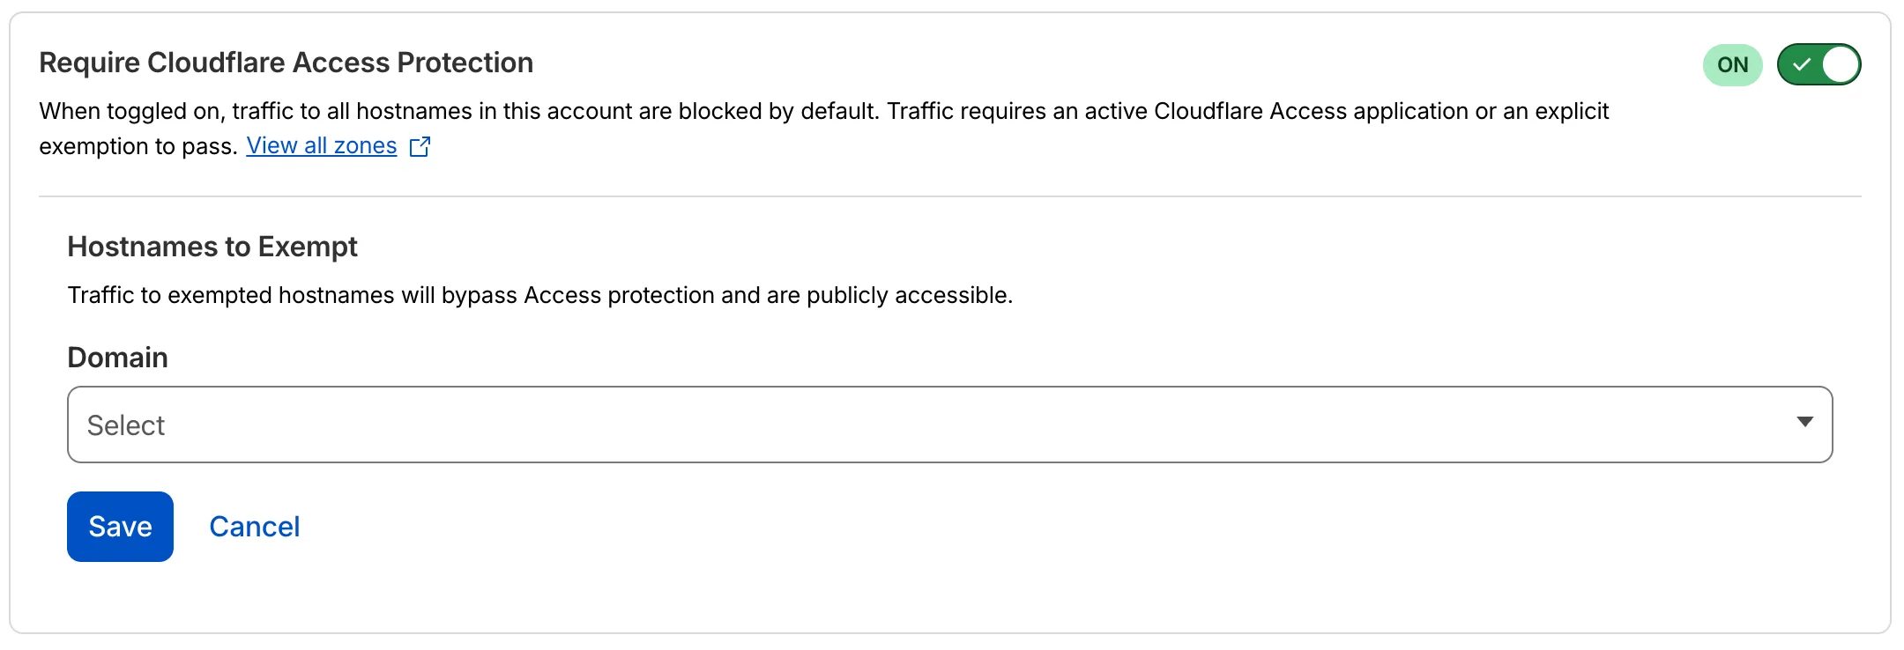Click the open-in-new-tab icon after the zones link

[420, 146]
